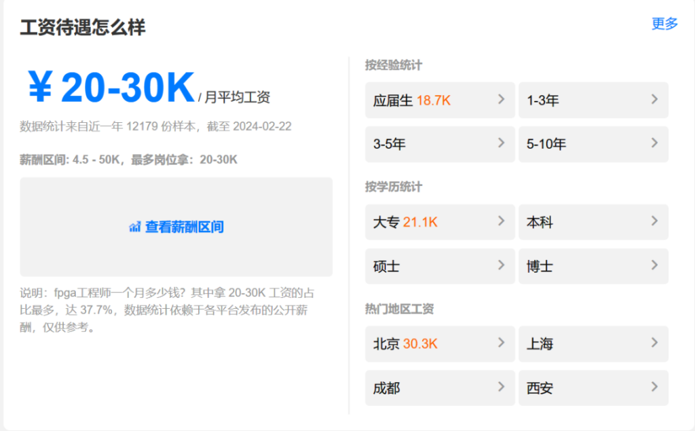Image resolution: width=695 pixels, height=431 pixels.
Task: Click the 应届生 label text
Action: [393, 100]
